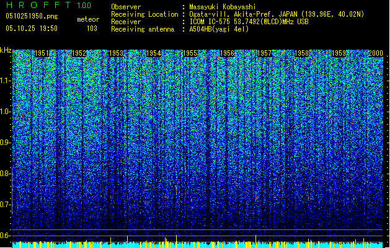Select observer name Masayuki Kobayashi
Viewport: 390px width, 248px height.
[x=223, y=7]
